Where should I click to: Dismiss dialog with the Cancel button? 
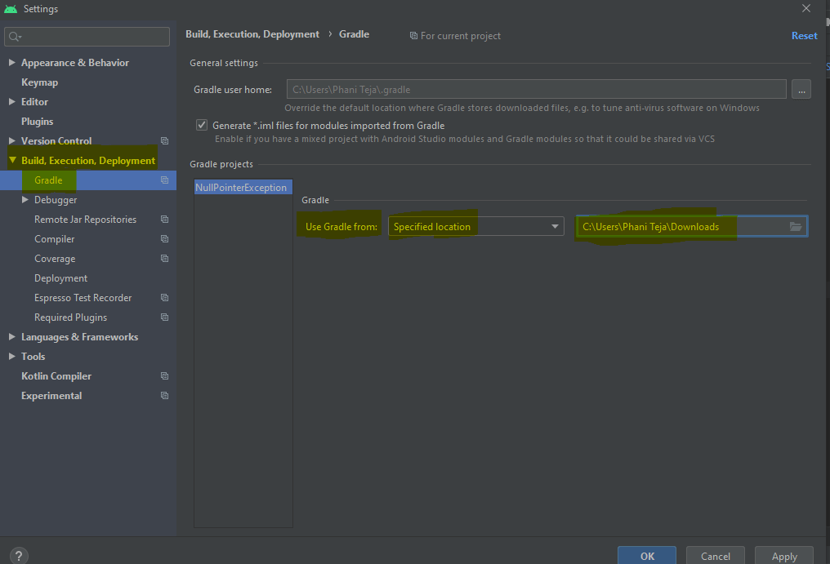pyautogui.click(x=715, y=556)
